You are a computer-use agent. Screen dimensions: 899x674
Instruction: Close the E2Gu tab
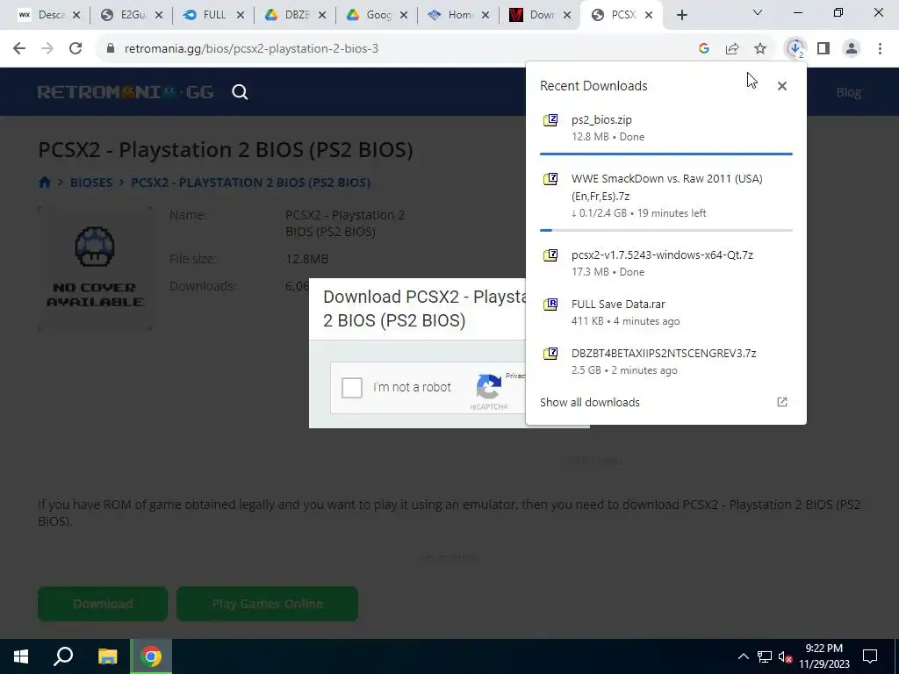click(x=159, y=16)
